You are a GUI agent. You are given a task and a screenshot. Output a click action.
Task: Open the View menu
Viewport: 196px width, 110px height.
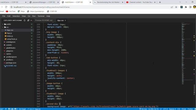24,16
